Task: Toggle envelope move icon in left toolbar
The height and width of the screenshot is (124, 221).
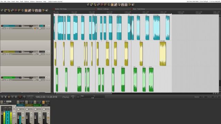Action: tap(36, 10)
